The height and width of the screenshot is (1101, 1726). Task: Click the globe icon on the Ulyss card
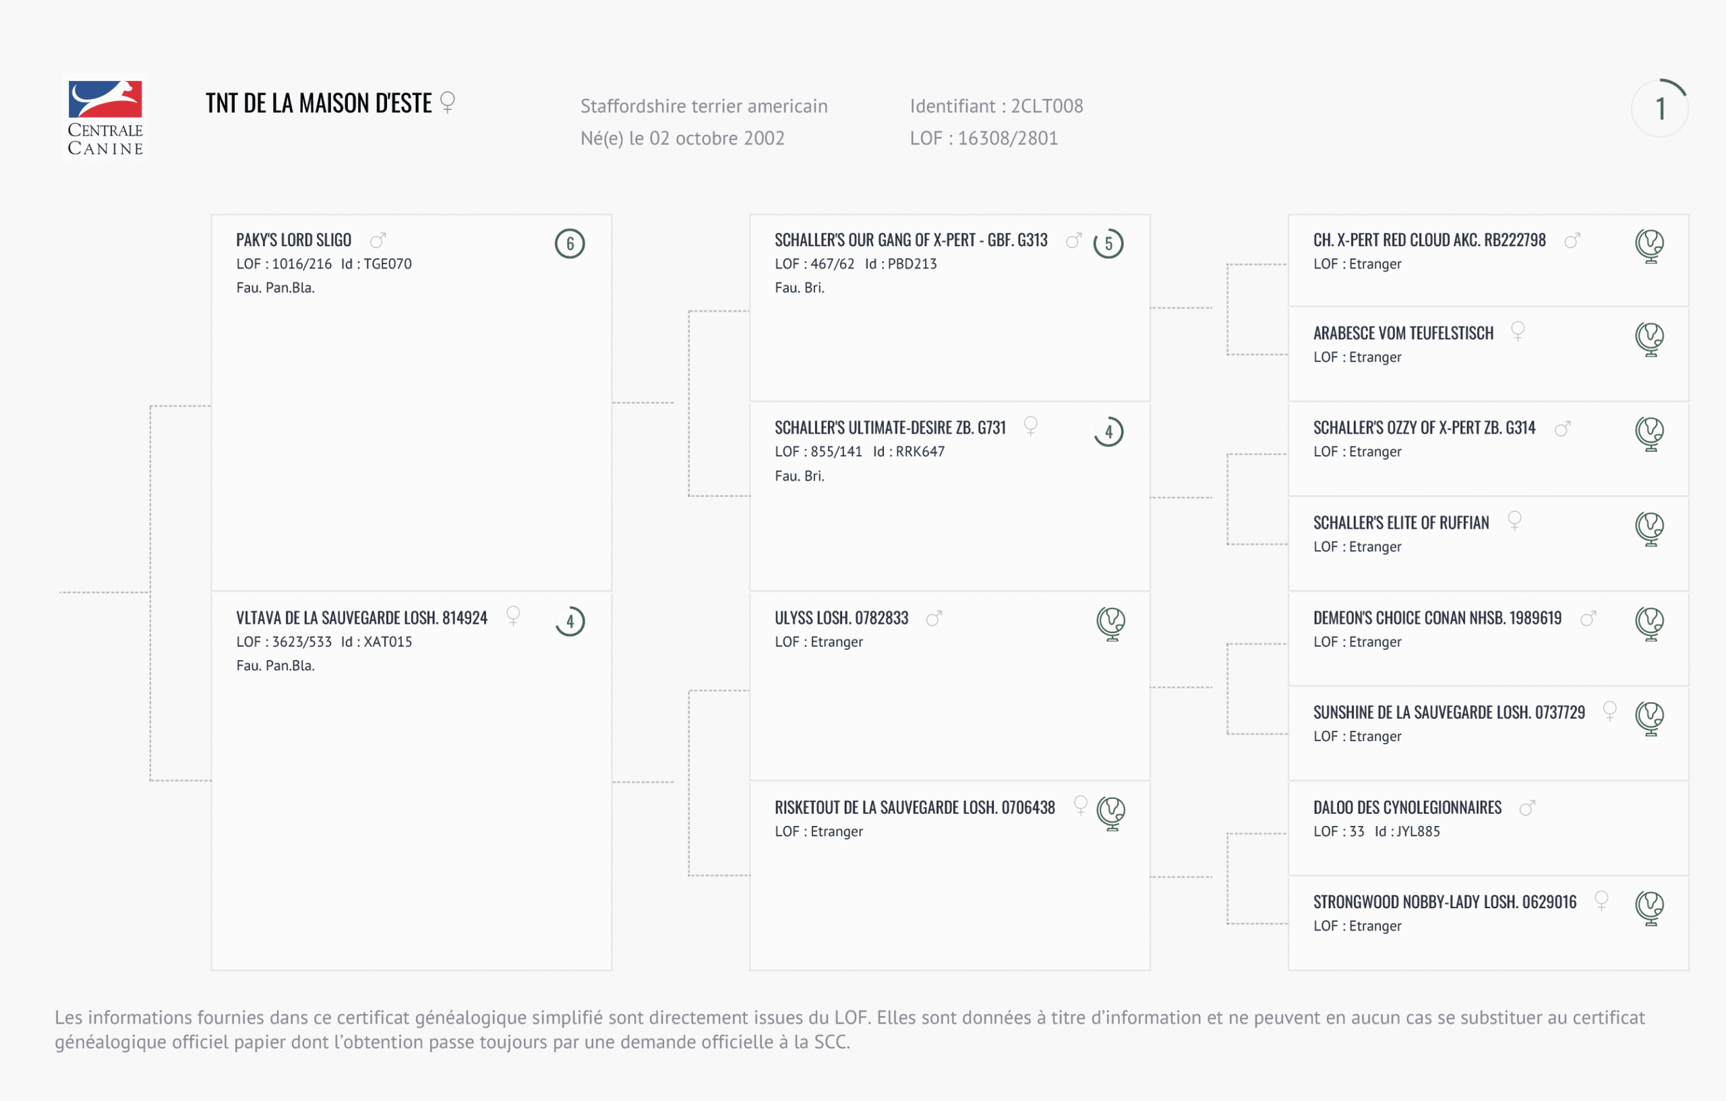[1111, 623]
